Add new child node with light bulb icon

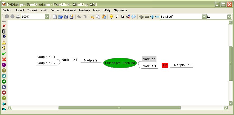click(111, 17)
